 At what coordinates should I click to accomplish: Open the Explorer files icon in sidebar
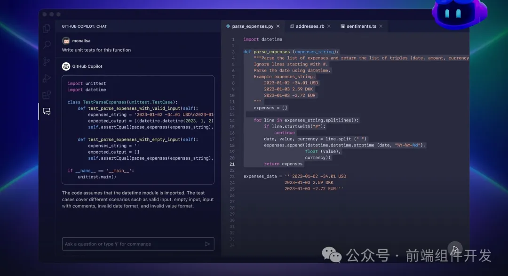pyautogui.click(x=47, y=28)
